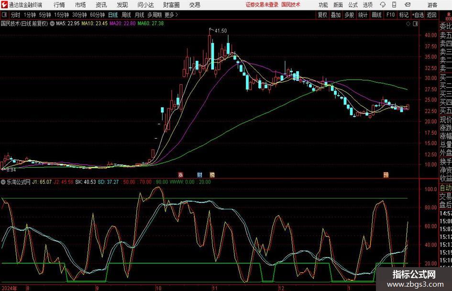Toggle the side panel icon at chart top right
Screen dimensions: 452x291
415,23
